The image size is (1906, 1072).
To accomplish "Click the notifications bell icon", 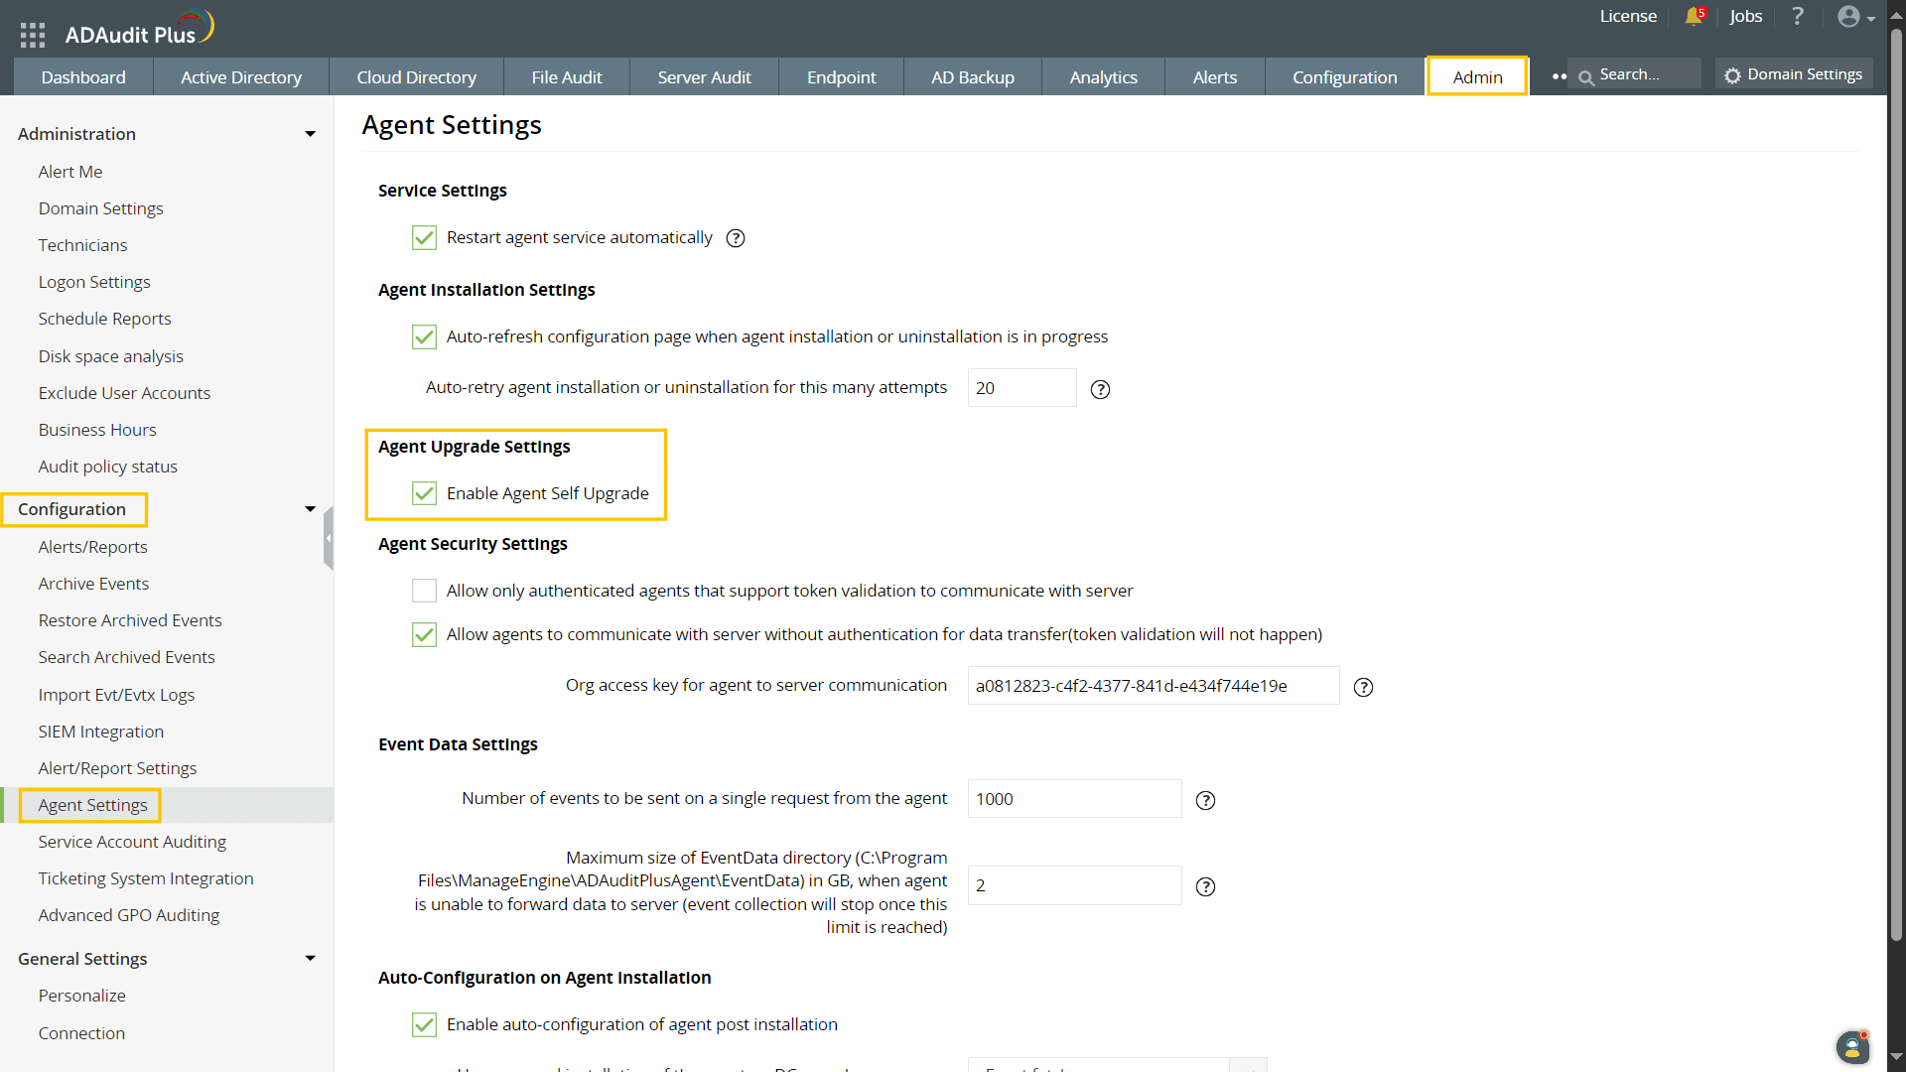I will (x=1694, y=17).
